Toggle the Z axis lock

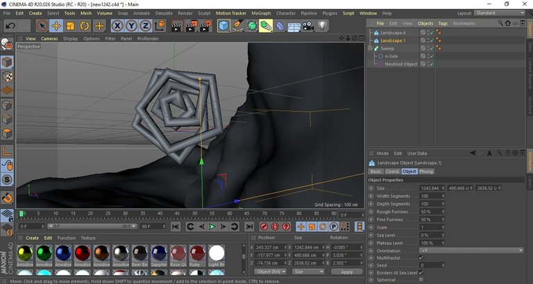(x=146, y=26)
